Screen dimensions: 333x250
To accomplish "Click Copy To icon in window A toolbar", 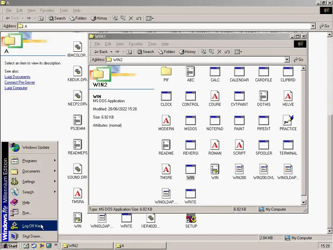I will point(123,18).
